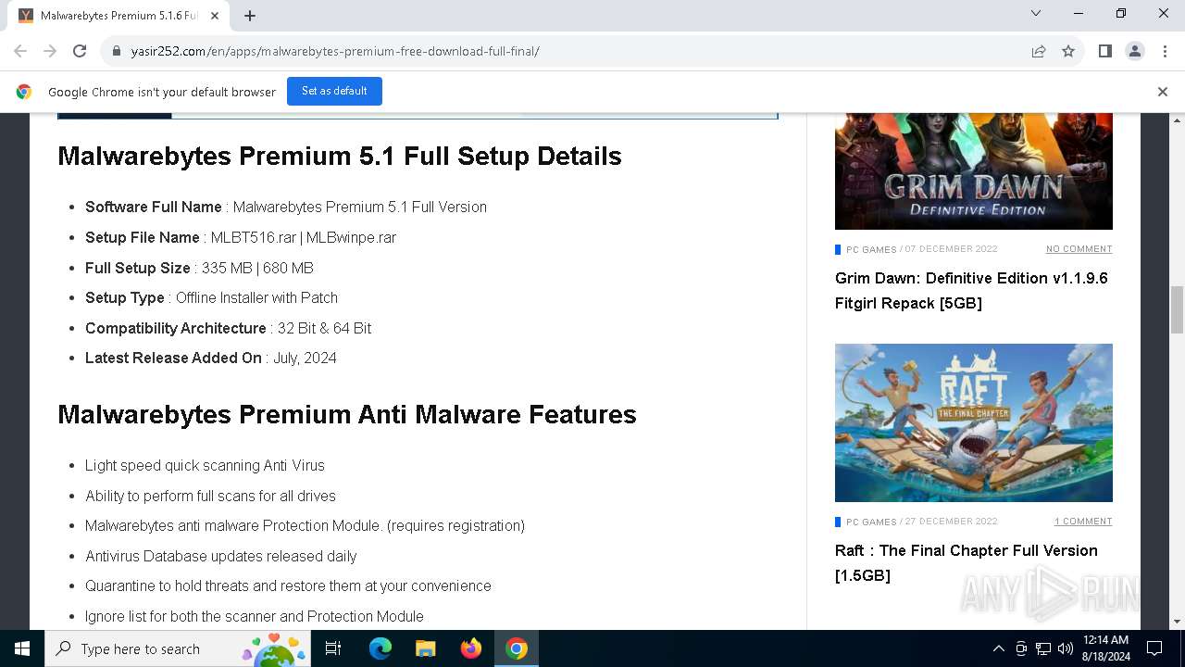Image resolution: width=1185 pixels, height=667 pixels.
Task: Click Set as default button
Action: tap(334, 91)
